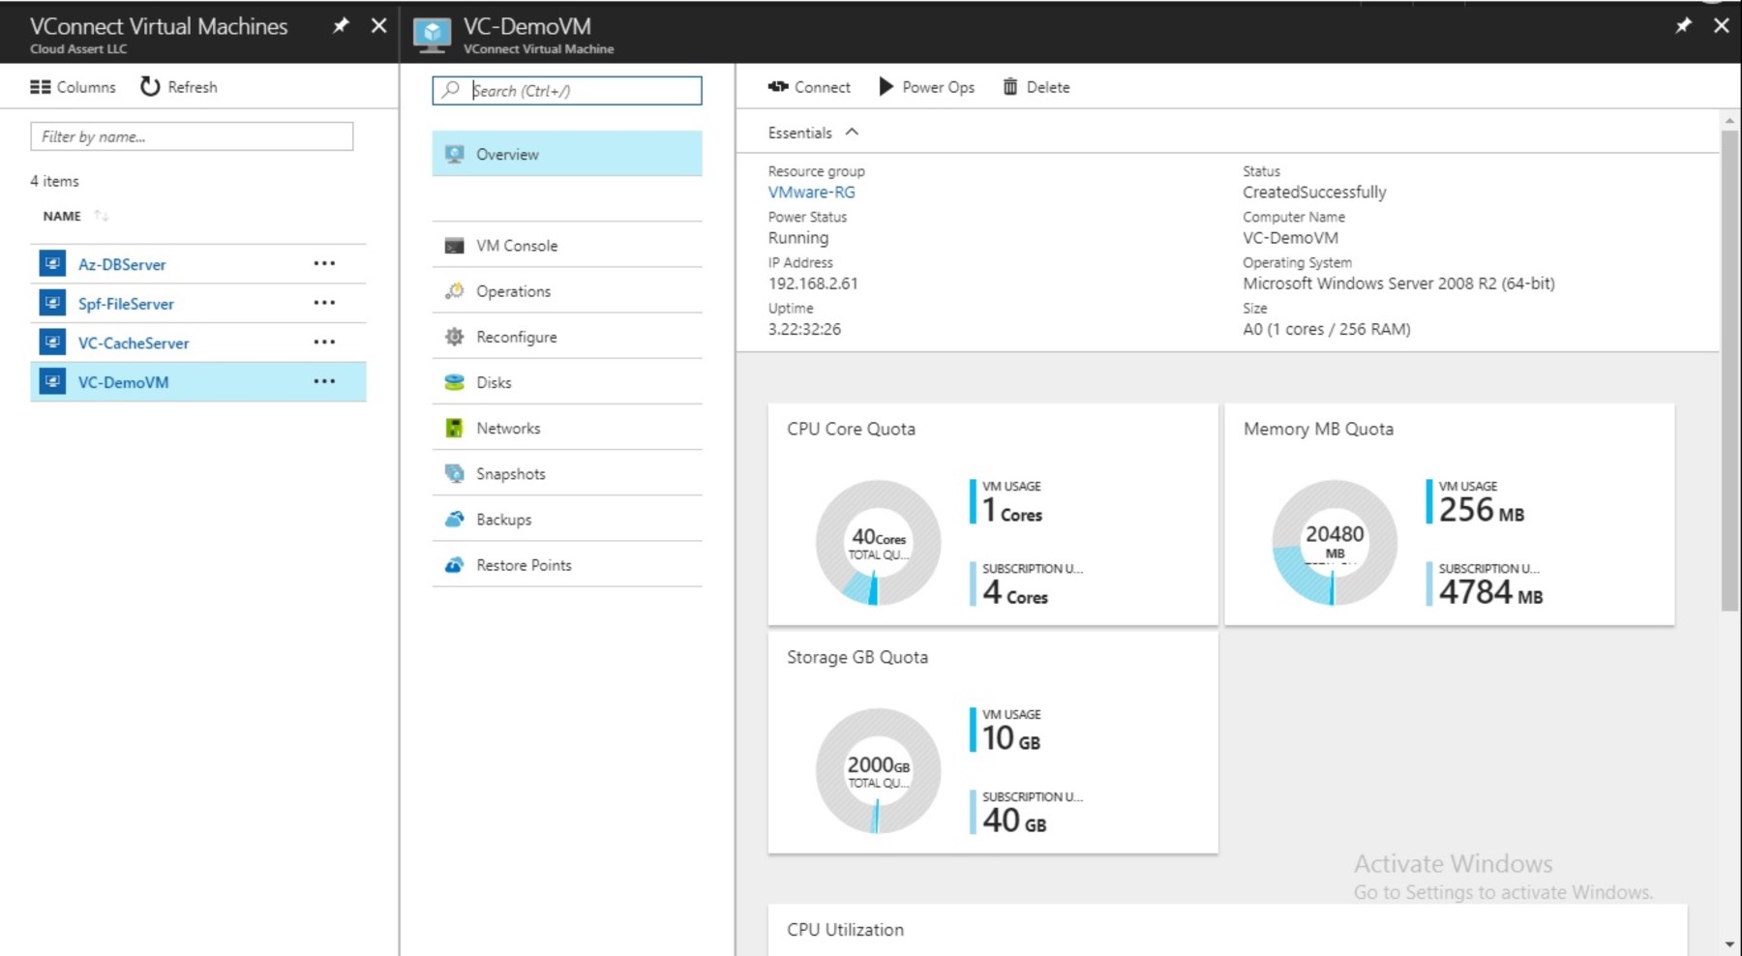This screenshot has height=956, width=1742.
Task: Open the VM Console menu item
Action: click(x=517, y=246)
